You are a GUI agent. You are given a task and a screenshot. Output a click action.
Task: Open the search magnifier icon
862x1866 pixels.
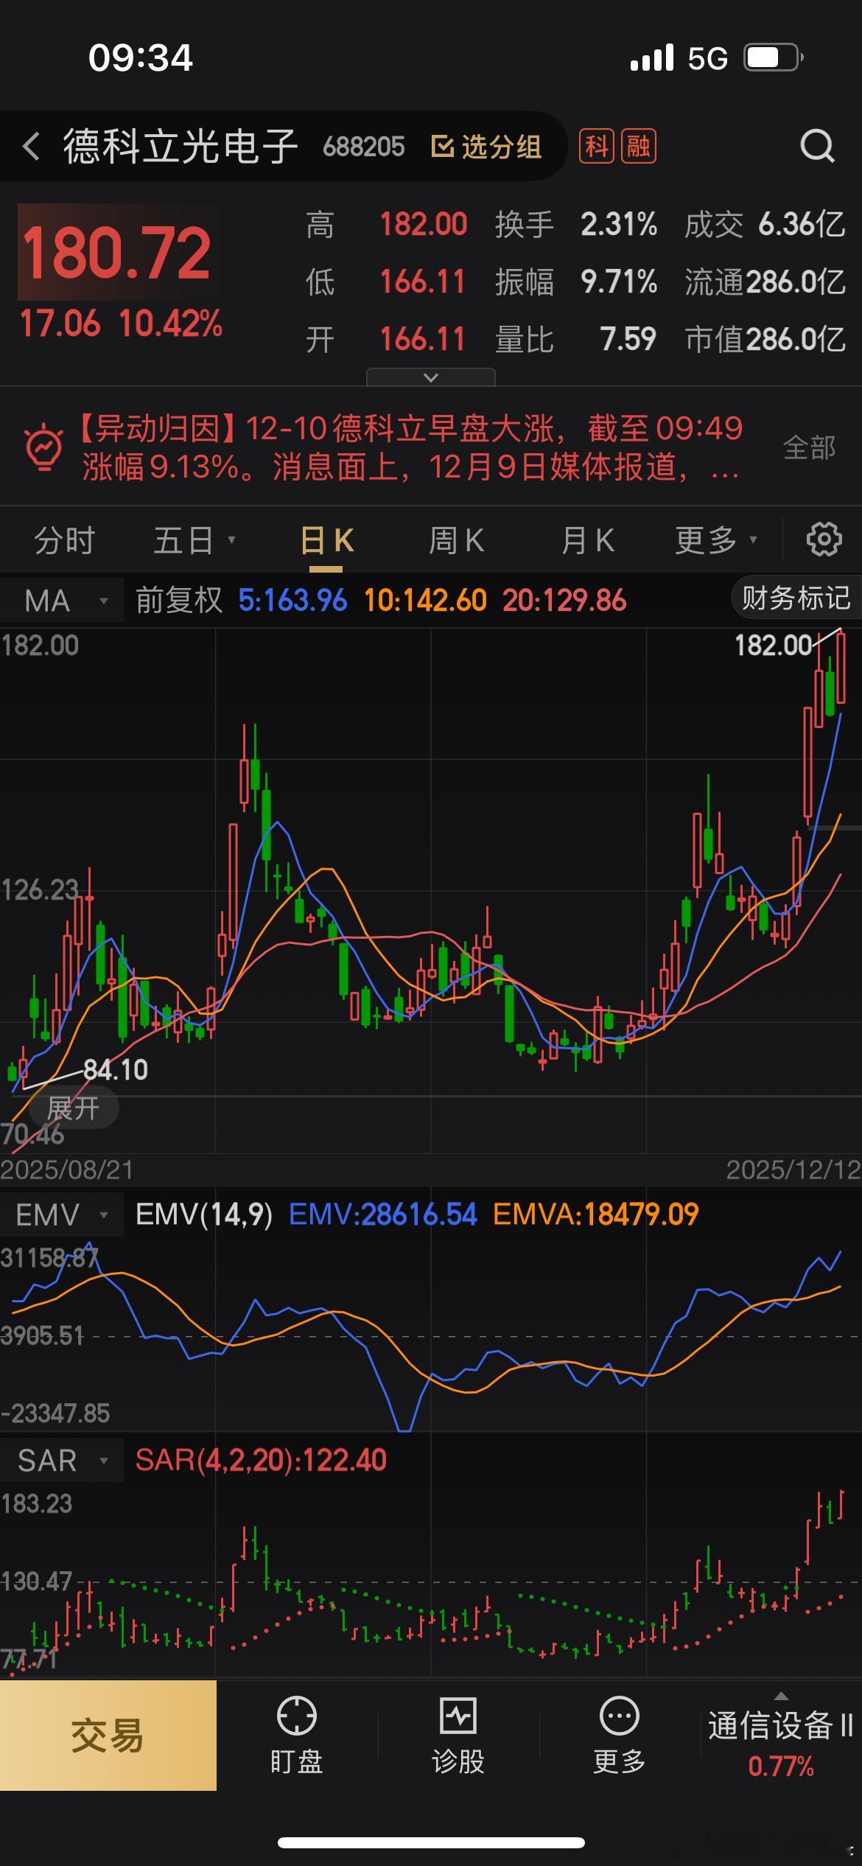817,146
